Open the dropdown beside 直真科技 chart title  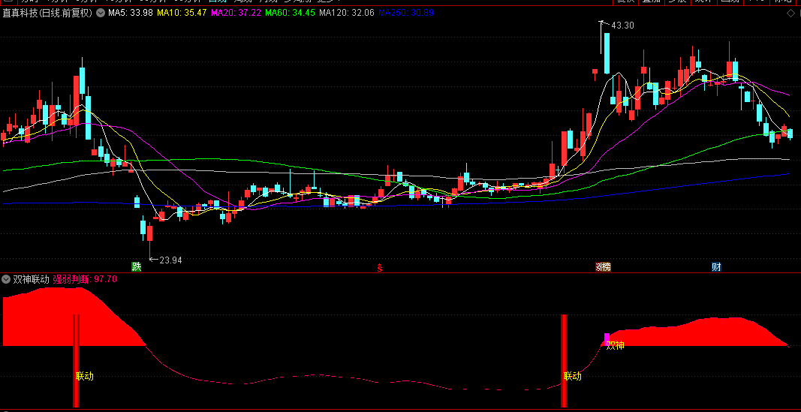point(100,13)
